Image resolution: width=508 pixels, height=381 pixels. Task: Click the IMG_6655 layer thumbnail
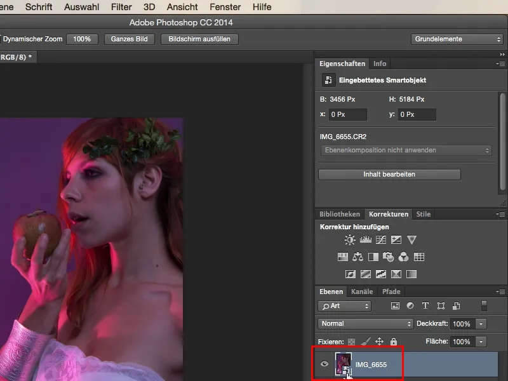(x=343, y=364)
